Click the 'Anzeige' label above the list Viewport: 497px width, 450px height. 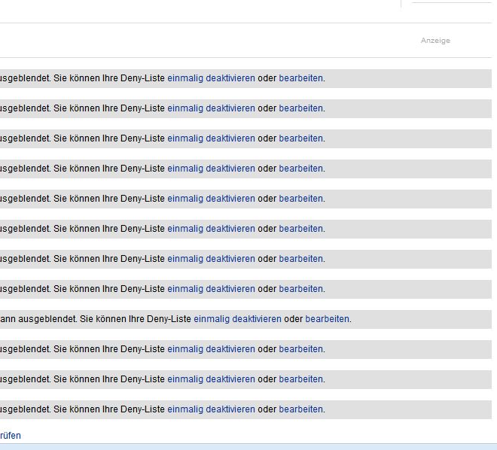tap(435, 41)
